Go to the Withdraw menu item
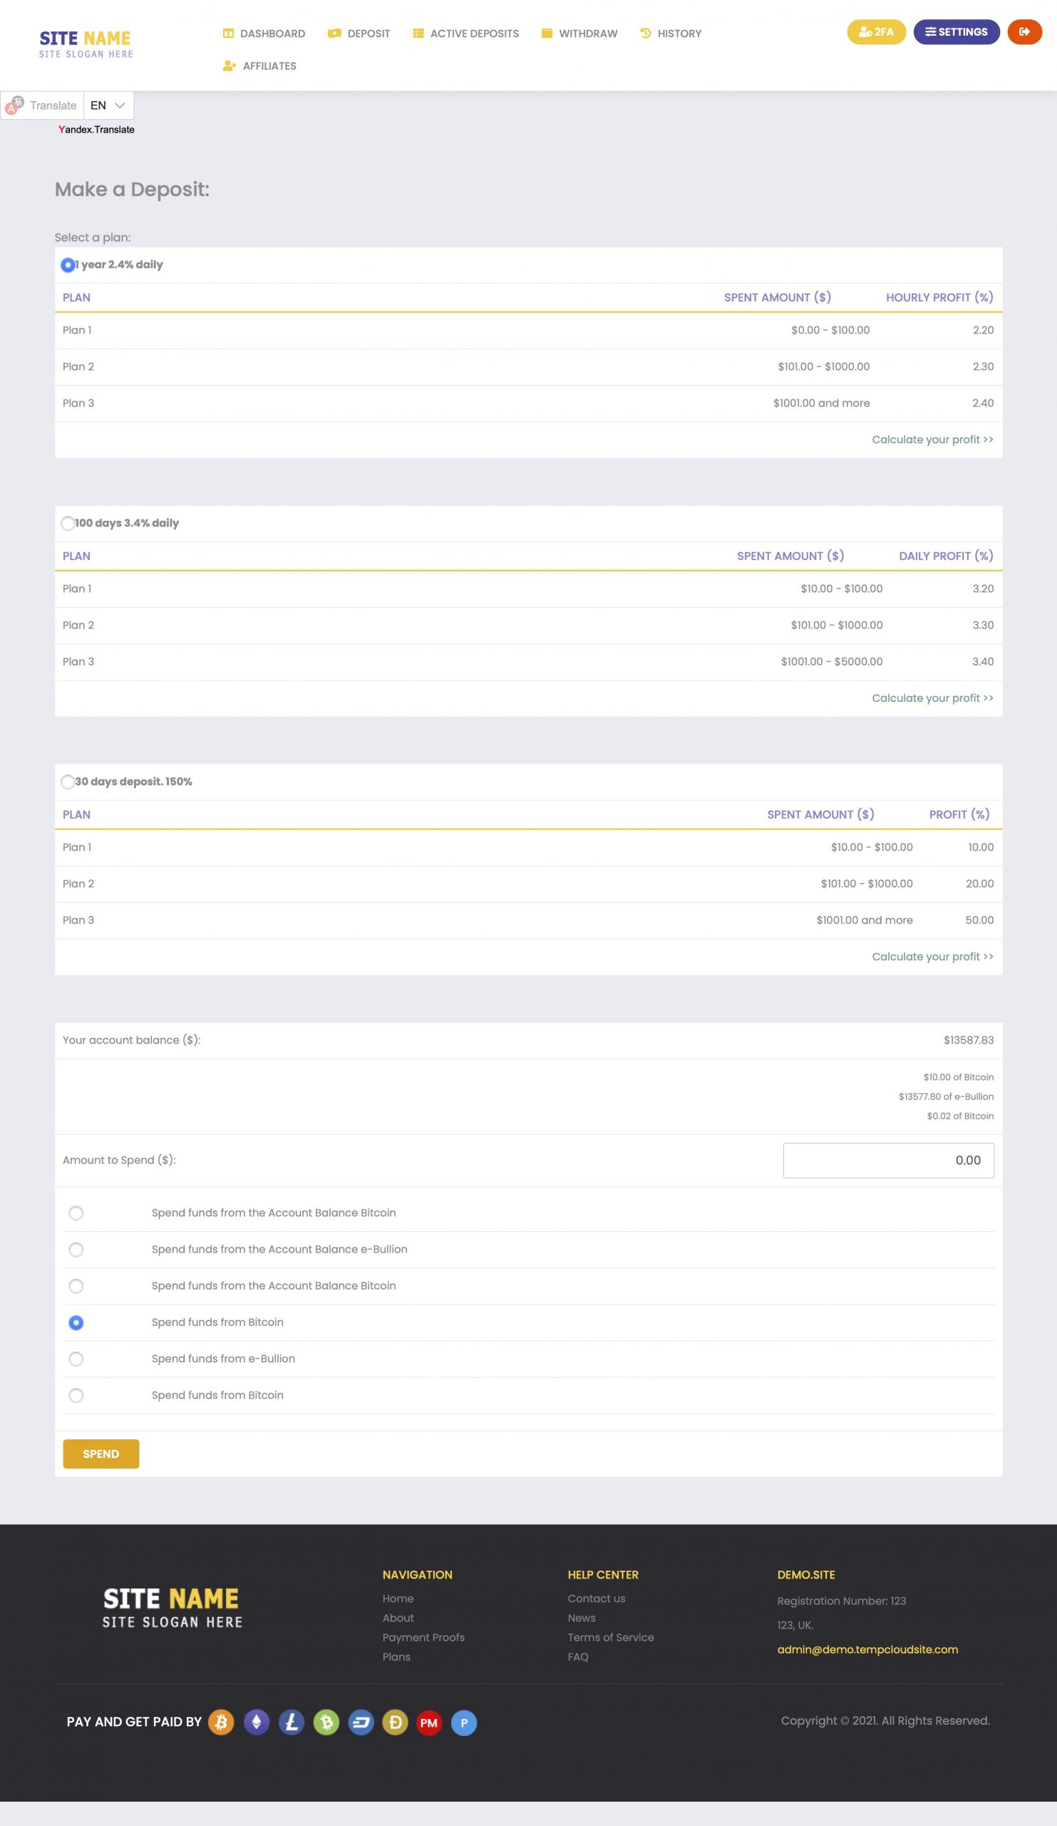1057x1826 pixels. click(x=579, y=34)
